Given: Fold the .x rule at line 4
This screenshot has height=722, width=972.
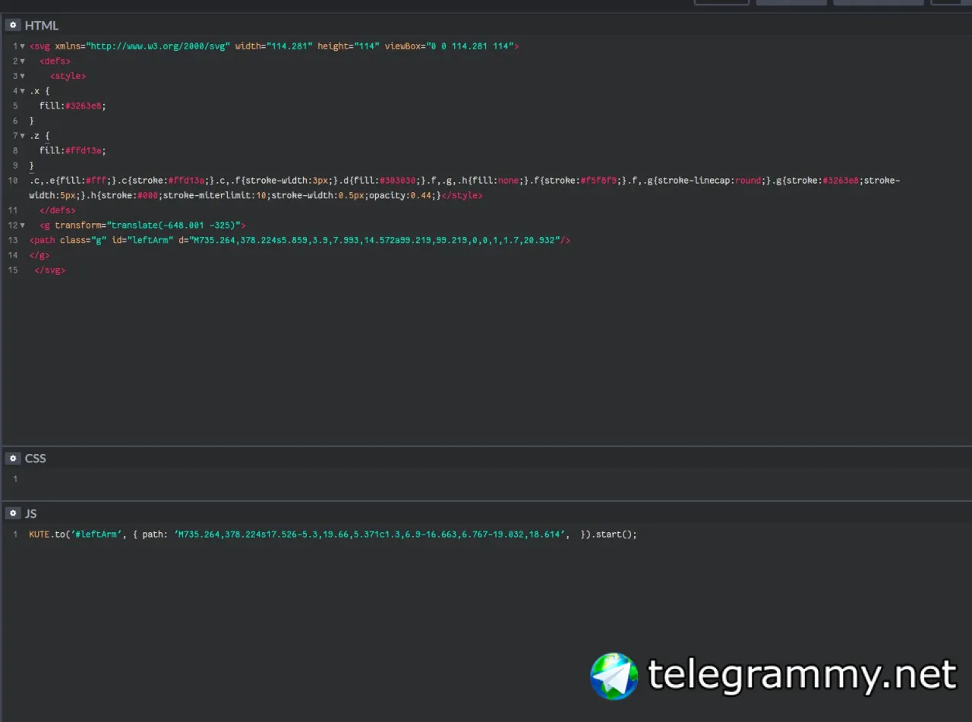Looking at the screenshot, I should 22,91.
